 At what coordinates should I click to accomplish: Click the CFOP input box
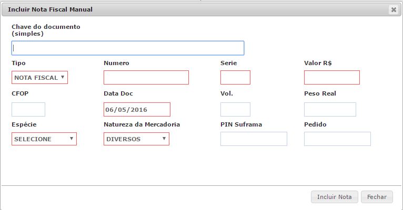(x=28, y=109)
